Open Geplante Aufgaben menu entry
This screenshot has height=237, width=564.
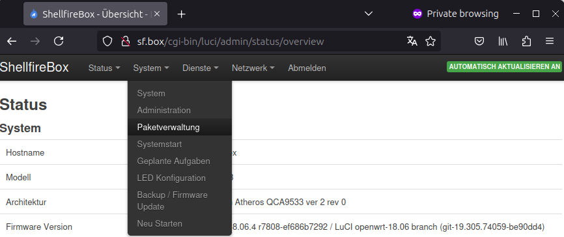coord(180,161)
